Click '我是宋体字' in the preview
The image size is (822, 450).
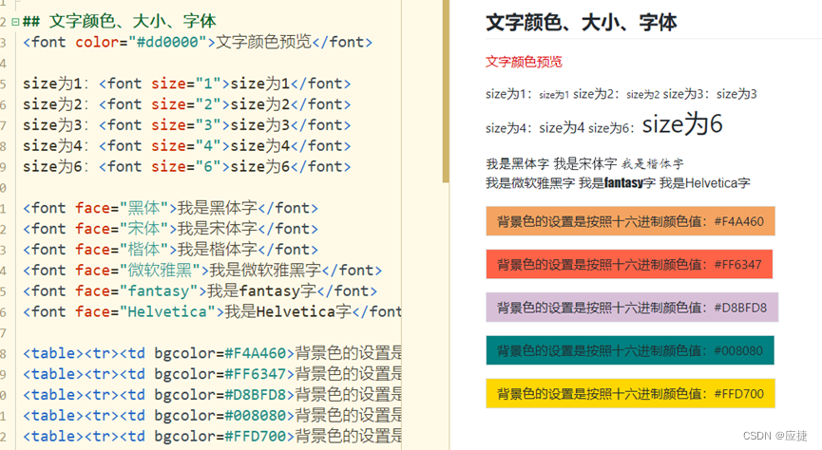point(585,163)
